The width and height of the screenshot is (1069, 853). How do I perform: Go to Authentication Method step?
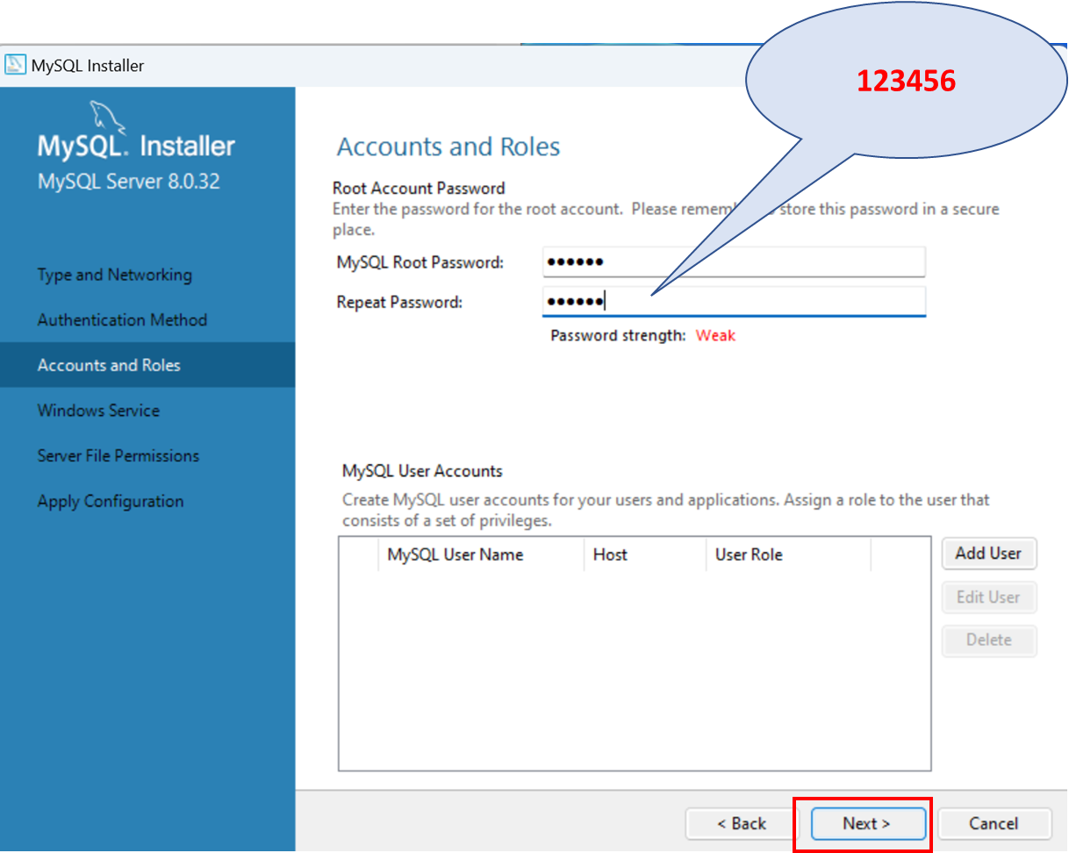(122, 320)
